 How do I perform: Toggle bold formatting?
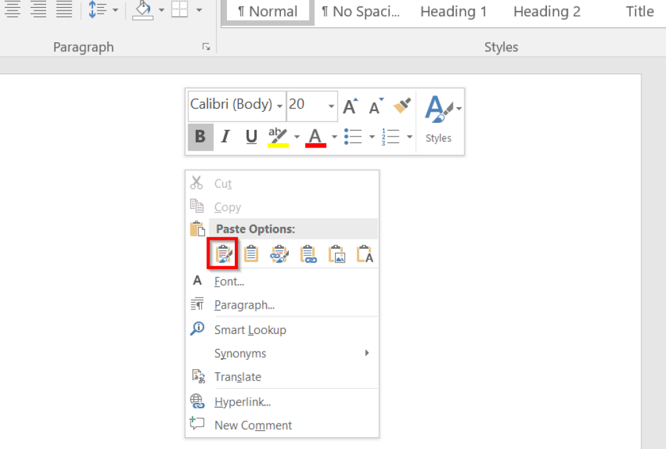(200, 136)
